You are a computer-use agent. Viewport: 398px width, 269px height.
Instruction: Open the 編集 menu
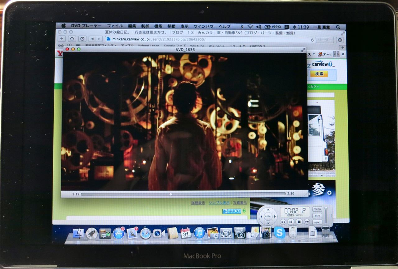tap(132, 26)
